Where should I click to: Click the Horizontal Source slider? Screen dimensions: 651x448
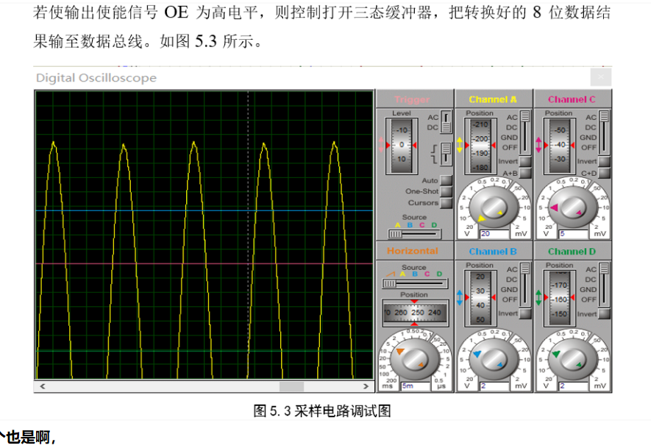point(415,283)
